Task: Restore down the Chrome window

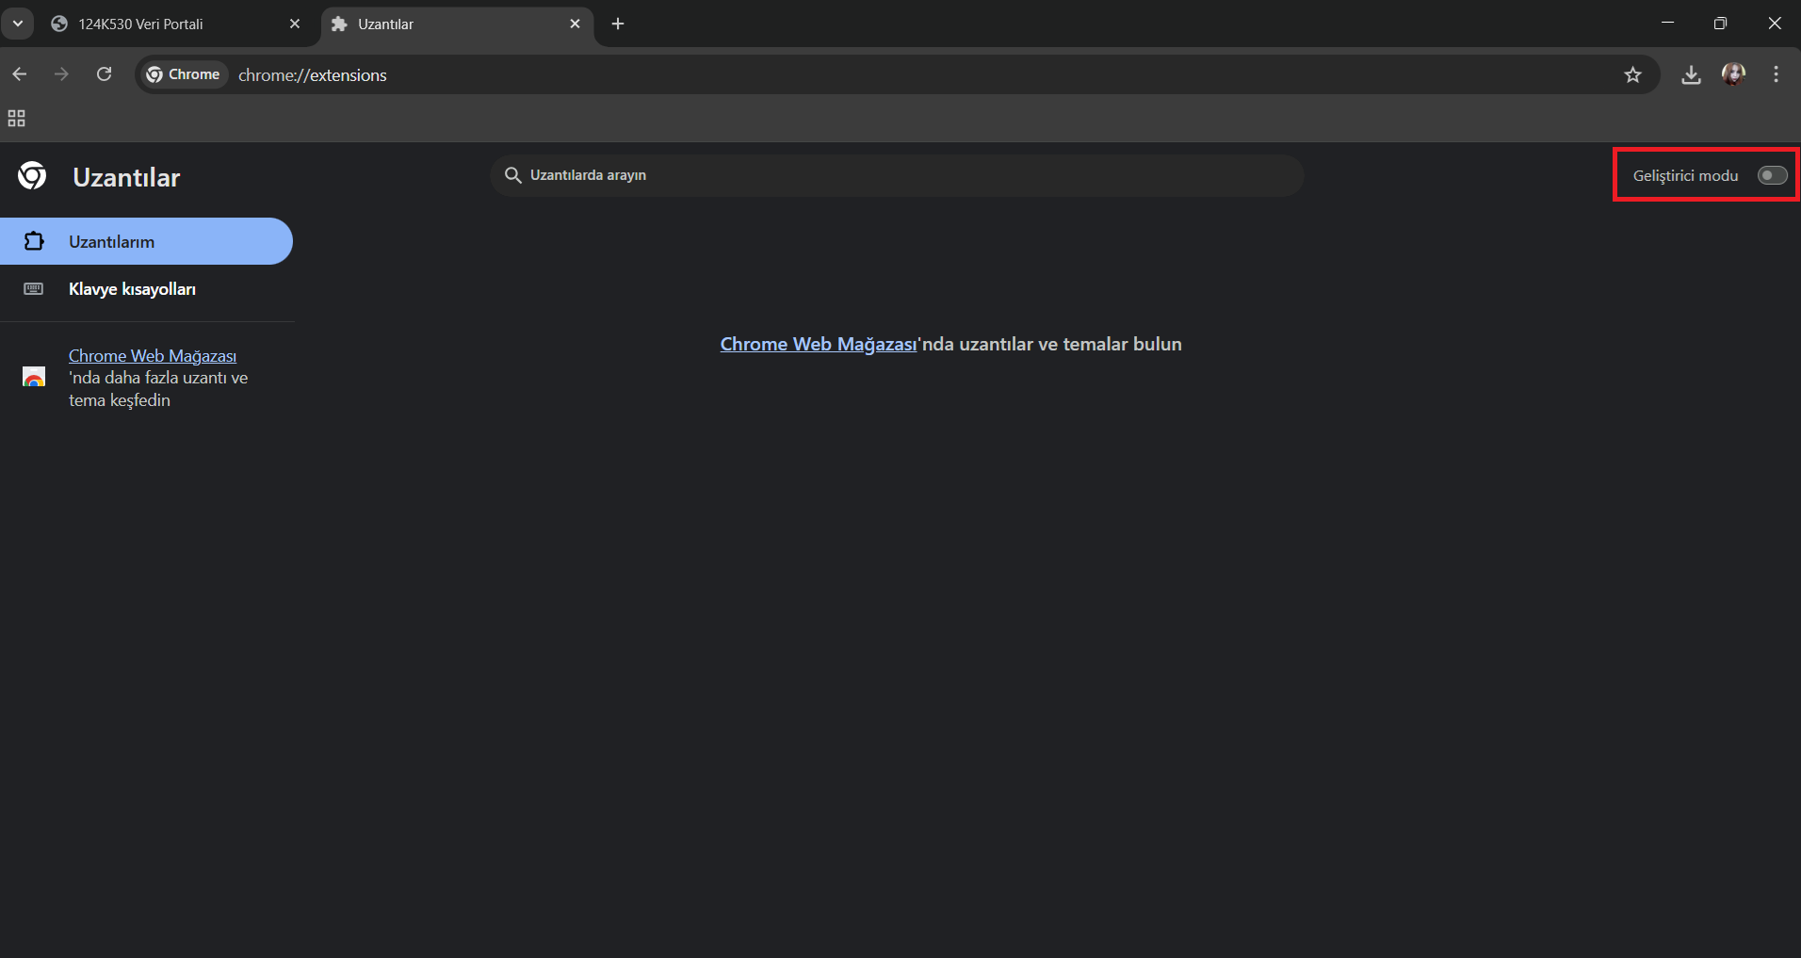Action: pos(1720,23)
